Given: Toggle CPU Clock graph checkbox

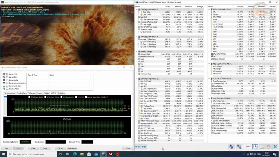Looking at the screenshot, I should 29,97.
